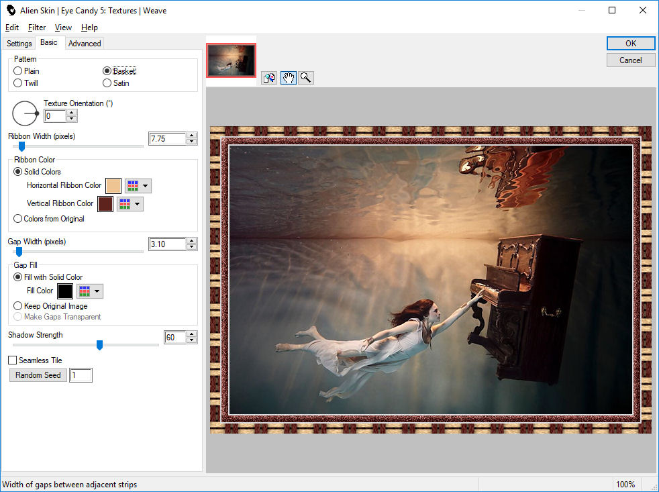Open the Help menu
Screen dimensions: 659x492
pyautogui.click(x=89, y=28)
